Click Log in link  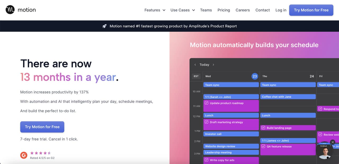281,10
